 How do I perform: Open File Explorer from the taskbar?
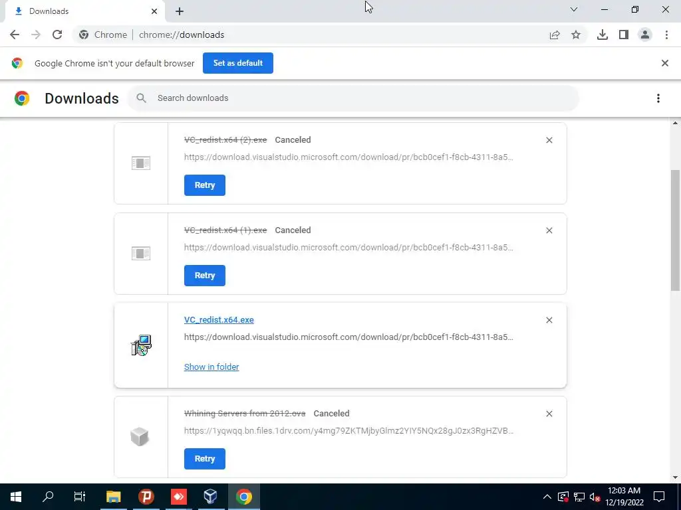(113, 497)
